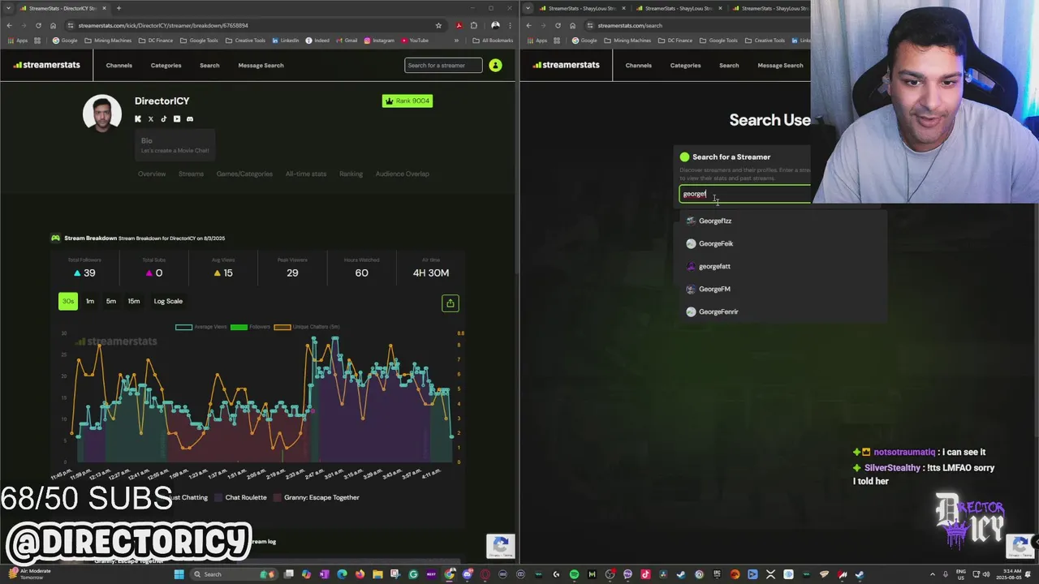
Task: Go to home page in left browser window
Action: coord(53,25)
